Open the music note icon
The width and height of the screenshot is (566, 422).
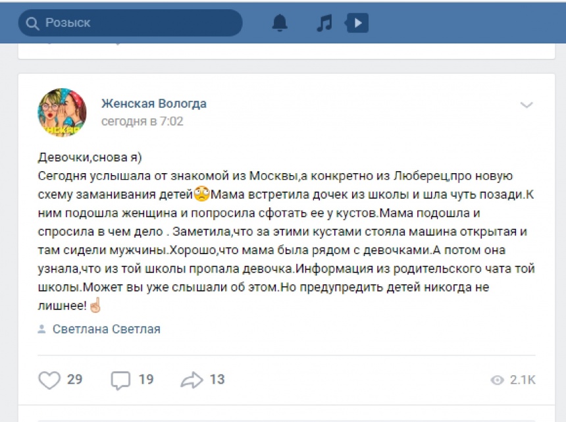tap(324, 23)
